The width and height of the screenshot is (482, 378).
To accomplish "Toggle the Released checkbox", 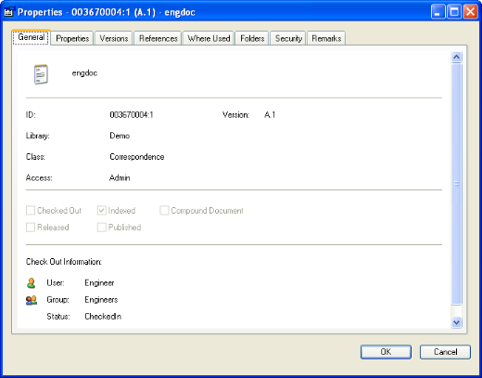I will tap(31, 228).
